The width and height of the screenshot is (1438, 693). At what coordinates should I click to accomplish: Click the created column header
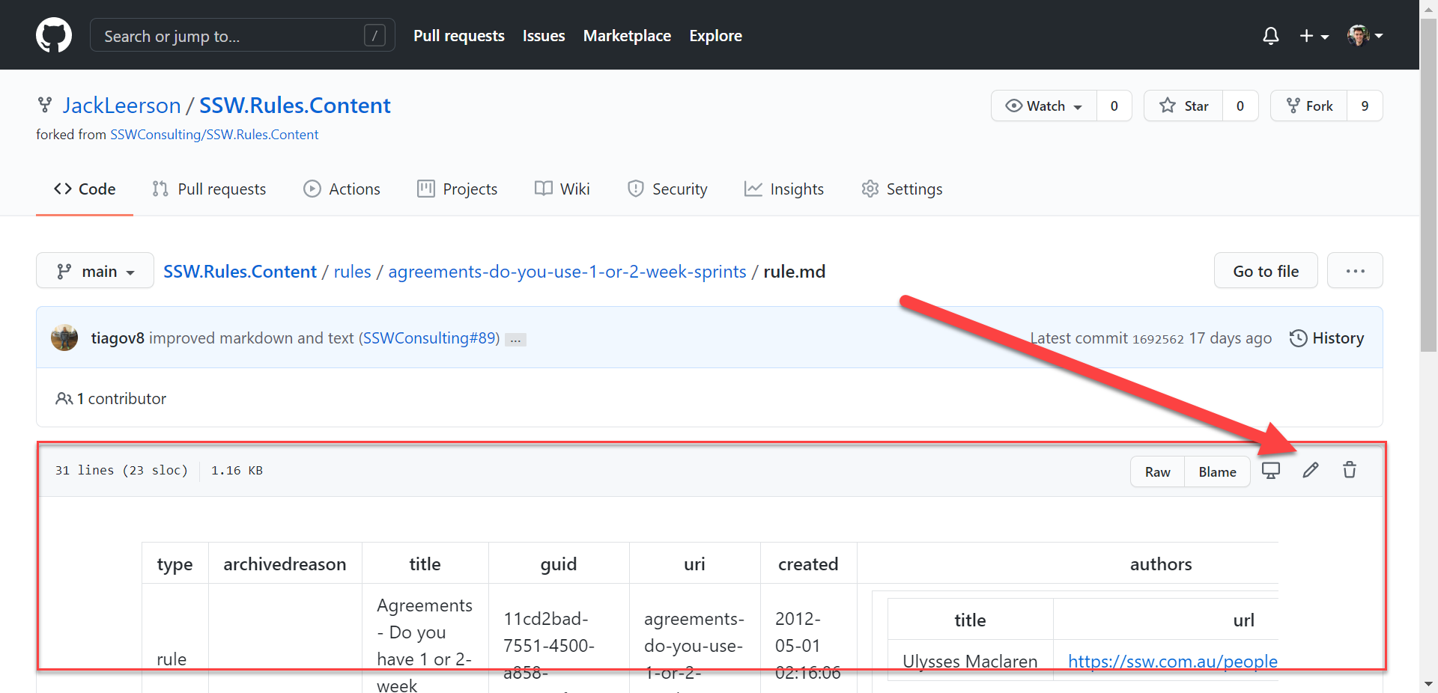pos(808,564)
